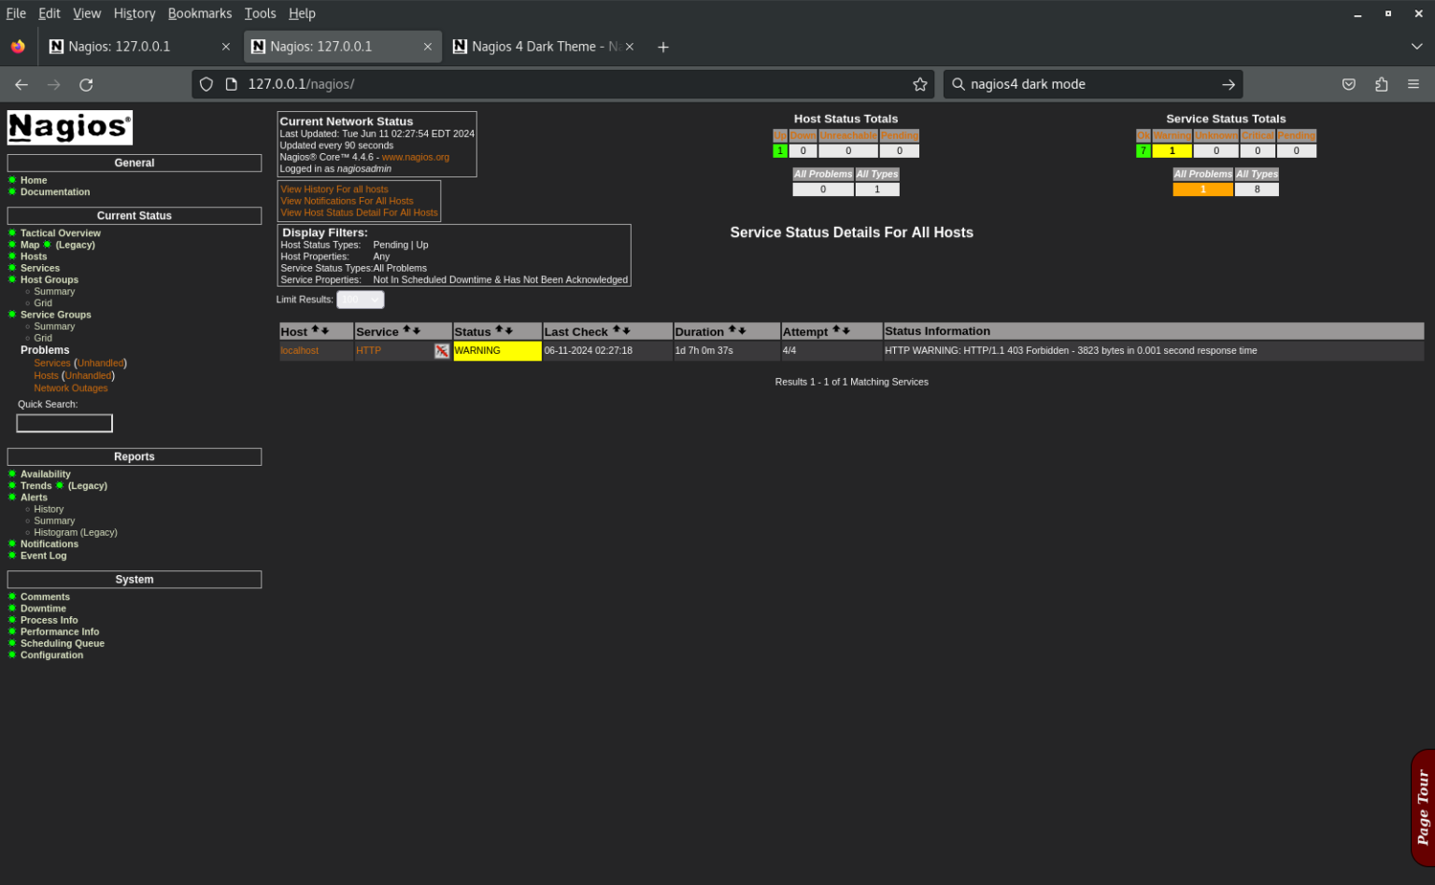Open the File menu
The width and height of the screenshot is (1435, 885).
point(16,13)
